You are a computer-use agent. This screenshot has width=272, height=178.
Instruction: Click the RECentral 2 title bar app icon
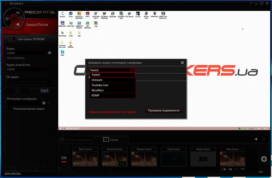(x=6, y=3)
